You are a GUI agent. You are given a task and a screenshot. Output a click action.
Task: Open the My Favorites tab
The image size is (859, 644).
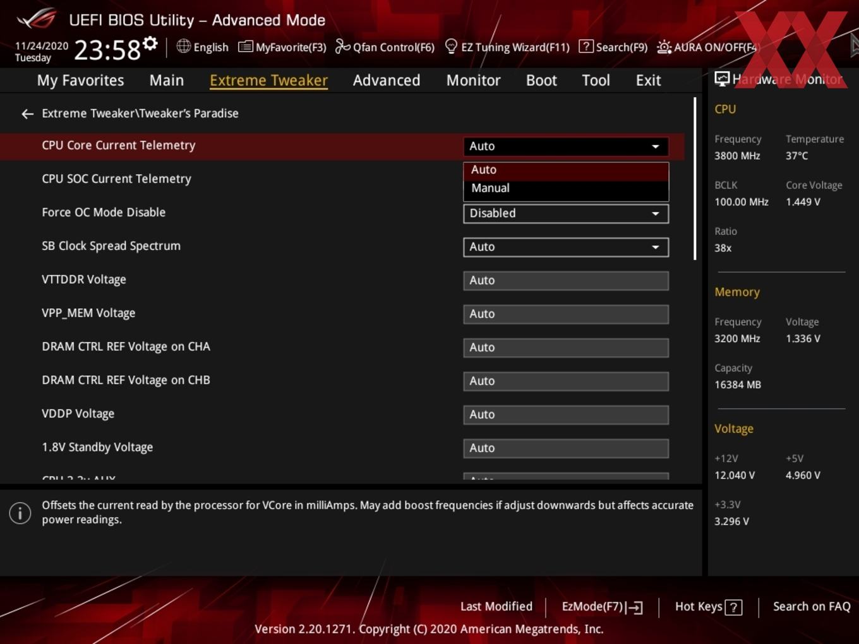(x=80, y=80)
